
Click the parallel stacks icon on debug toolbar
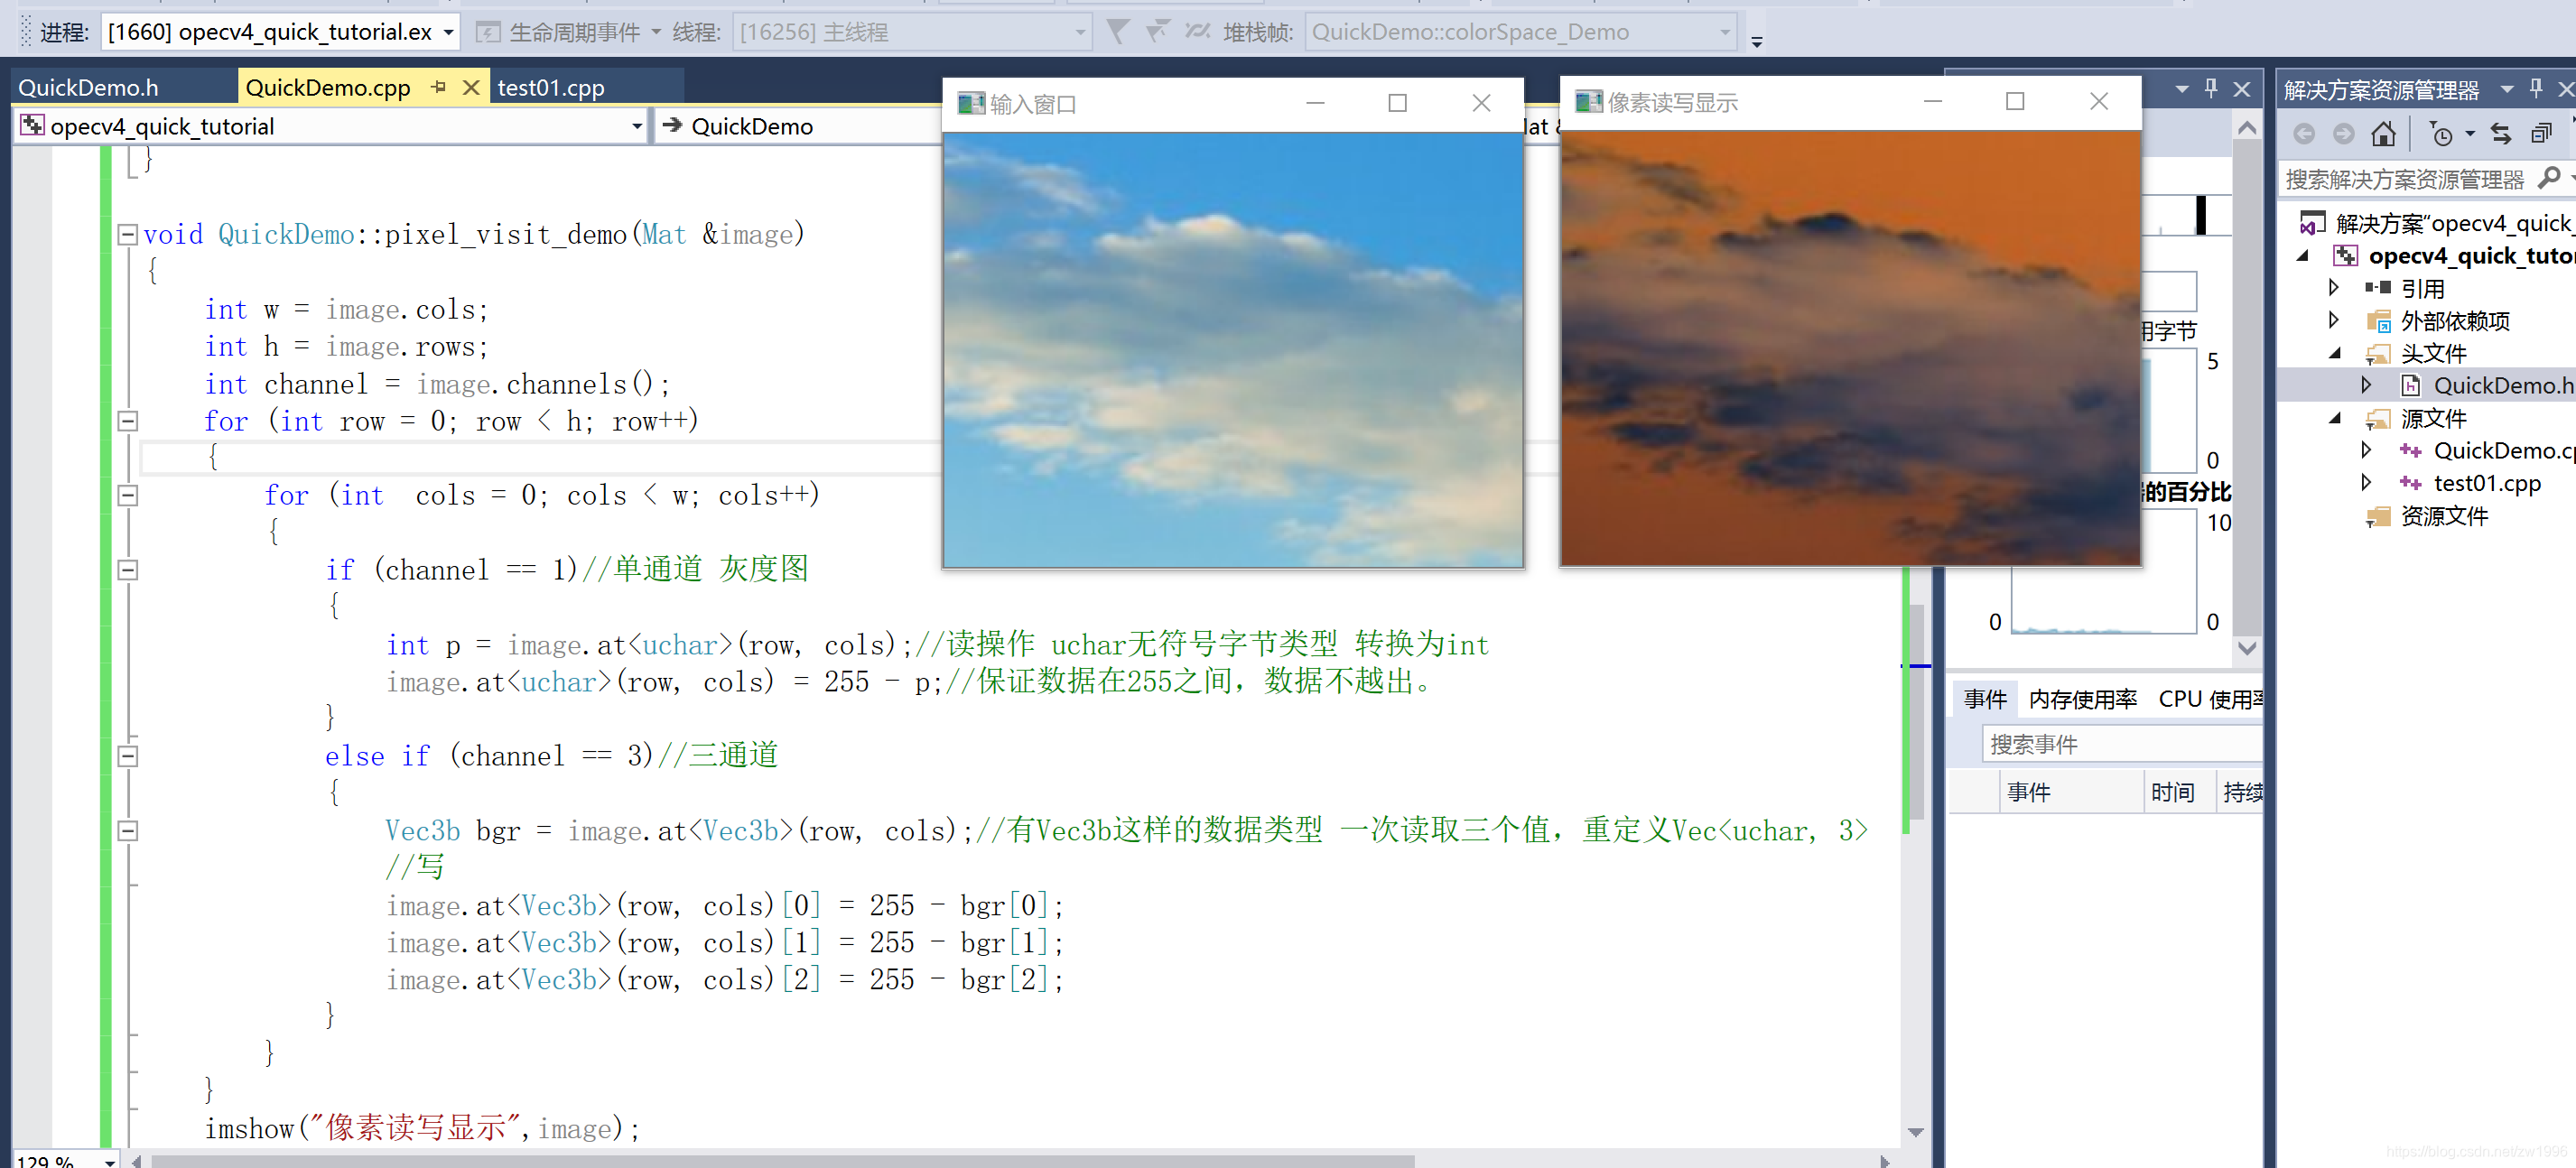[1198, 31]
